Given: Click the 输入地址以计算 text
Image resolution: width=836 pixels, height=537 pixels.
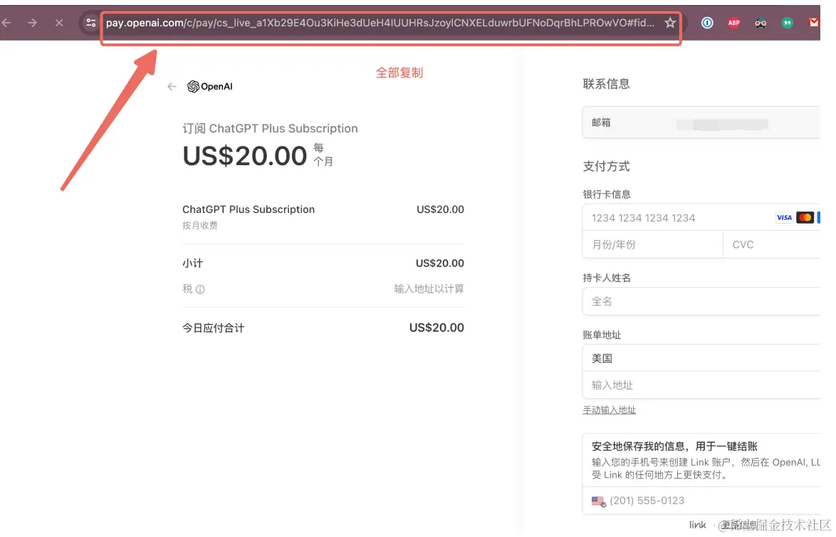Looking at the screenshot, I should point(429,289).
